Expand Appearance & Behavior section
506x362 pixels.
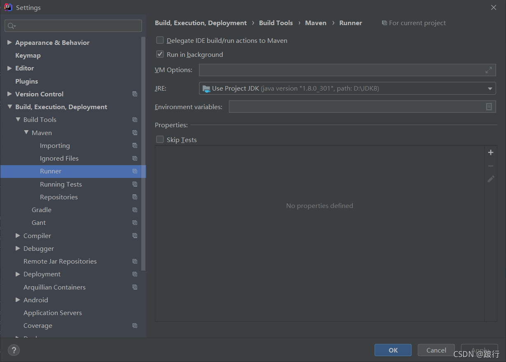click(x=9, y=42)
